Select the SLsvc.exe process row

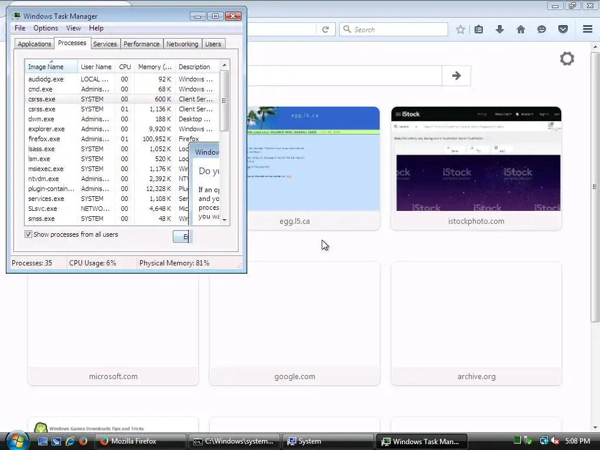pyautogui.click(x=107, y=209)
